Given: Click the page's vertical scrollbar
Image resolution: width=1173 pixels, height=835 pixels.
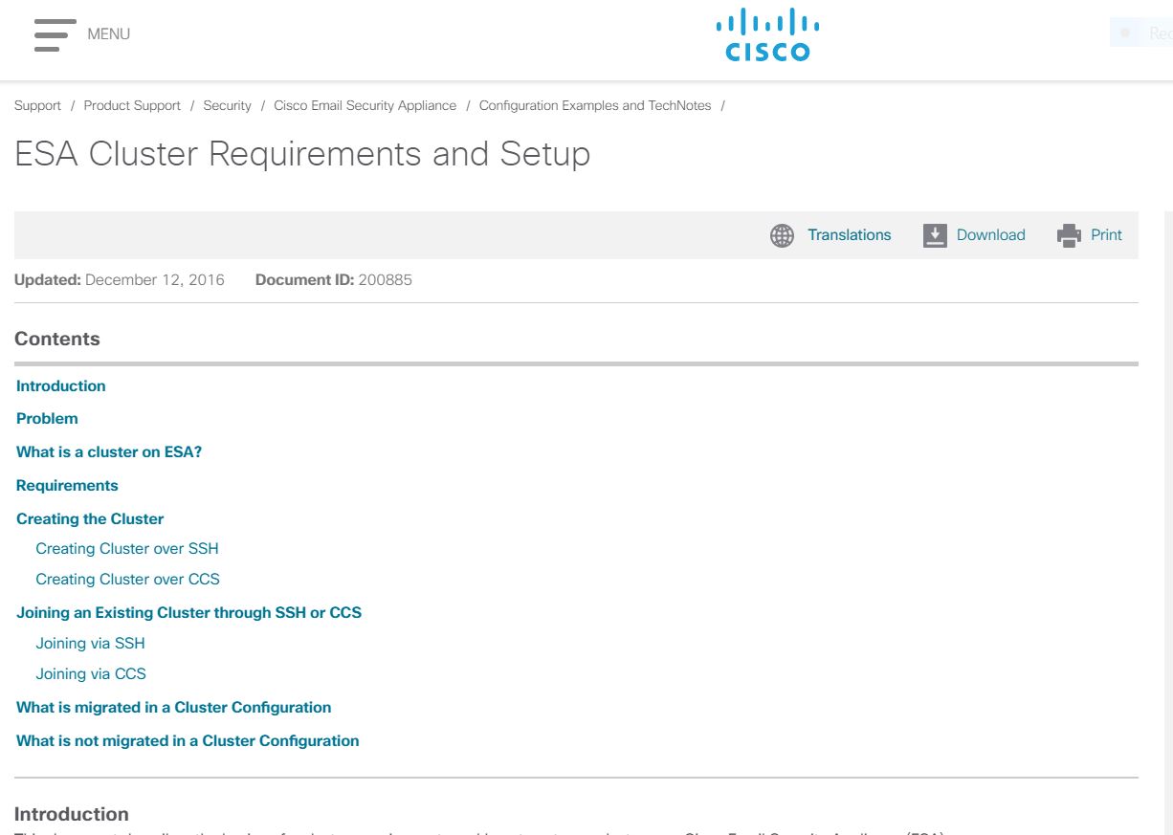Looking at the screenshot, I should tap(1167, 522).
